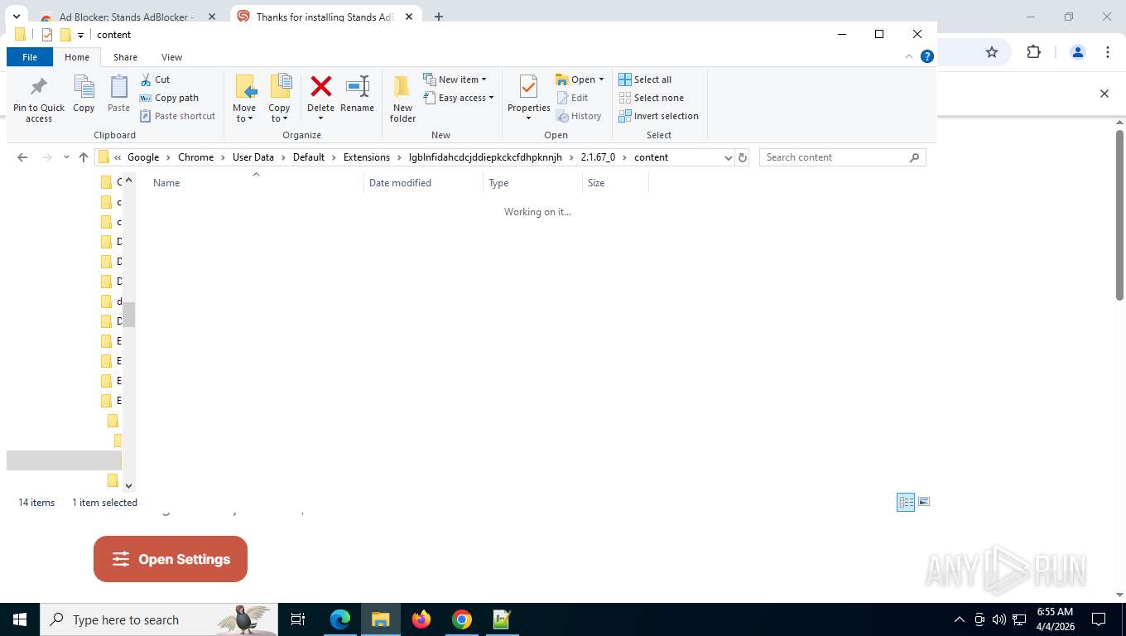
Task: Click the Paste clipboard icon
Action: click(118, 94)
